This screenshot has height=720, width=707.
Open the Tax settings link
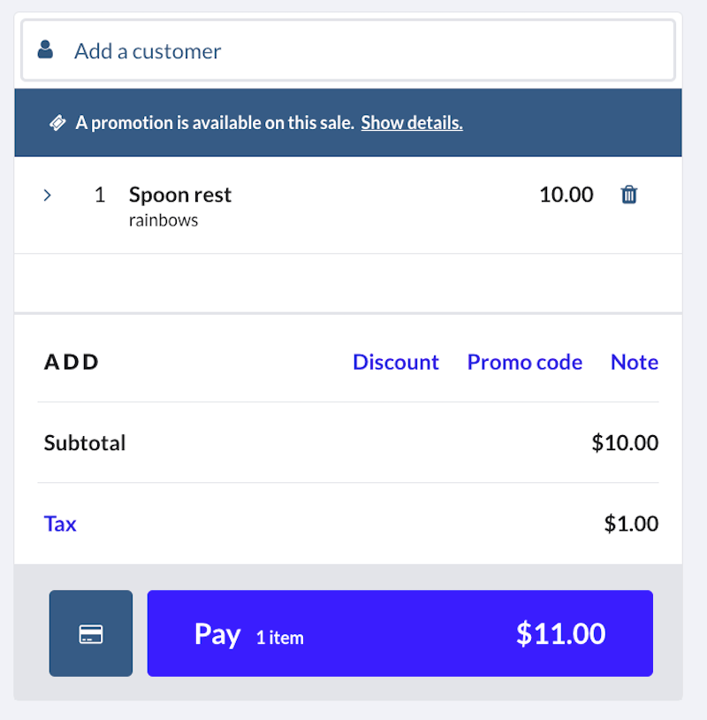coord(60,524)
